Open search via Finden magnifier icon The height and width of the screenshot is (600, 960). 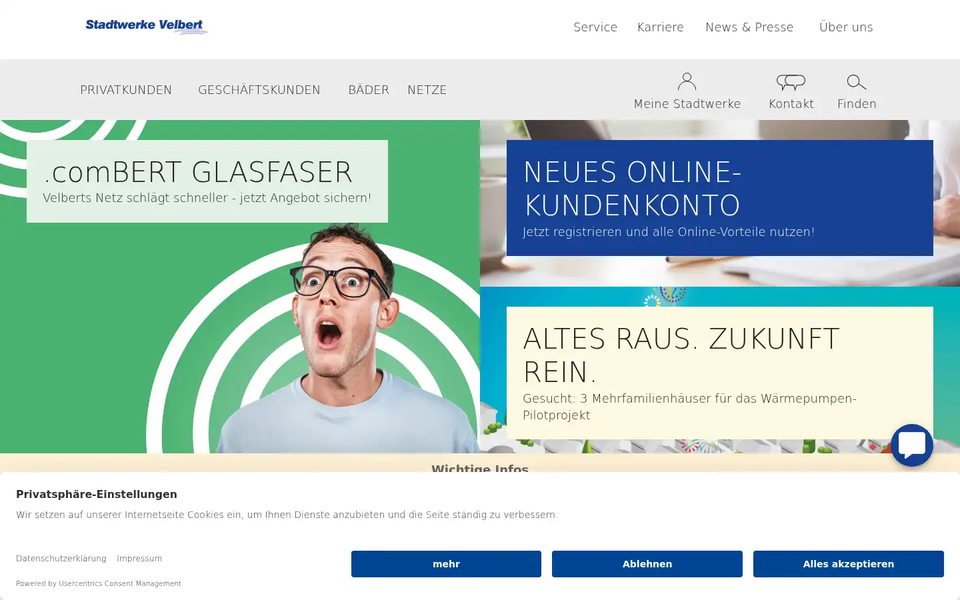click(x=857, y=82)
